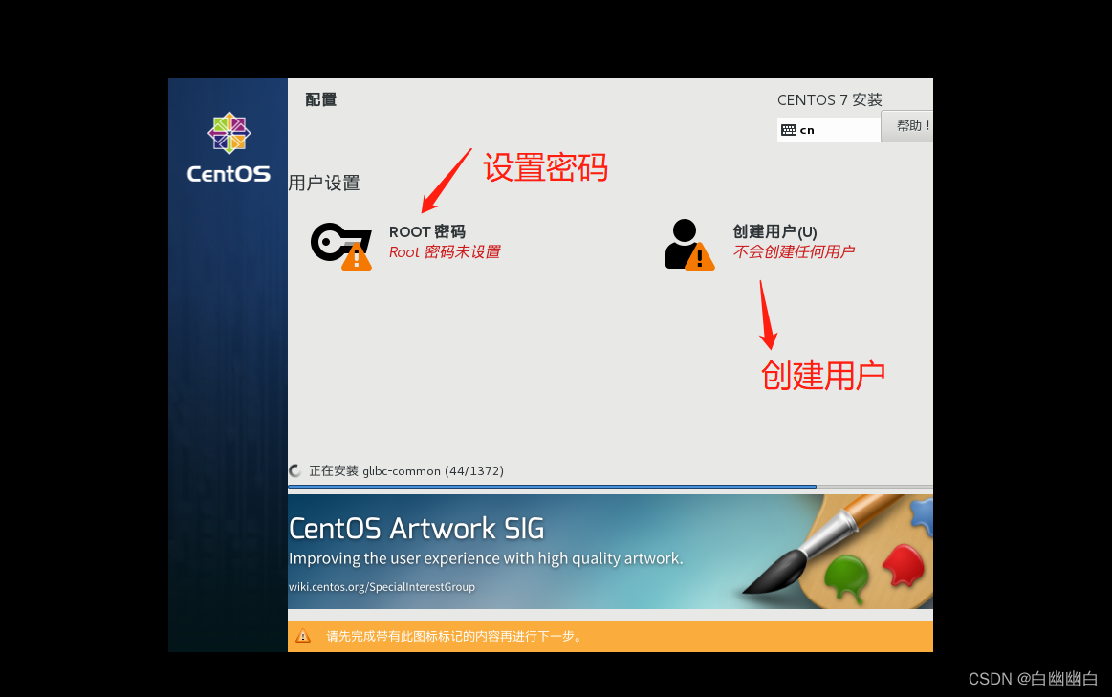
Task: Click '不会创建任何用户' status text
Action: point(794,251)
